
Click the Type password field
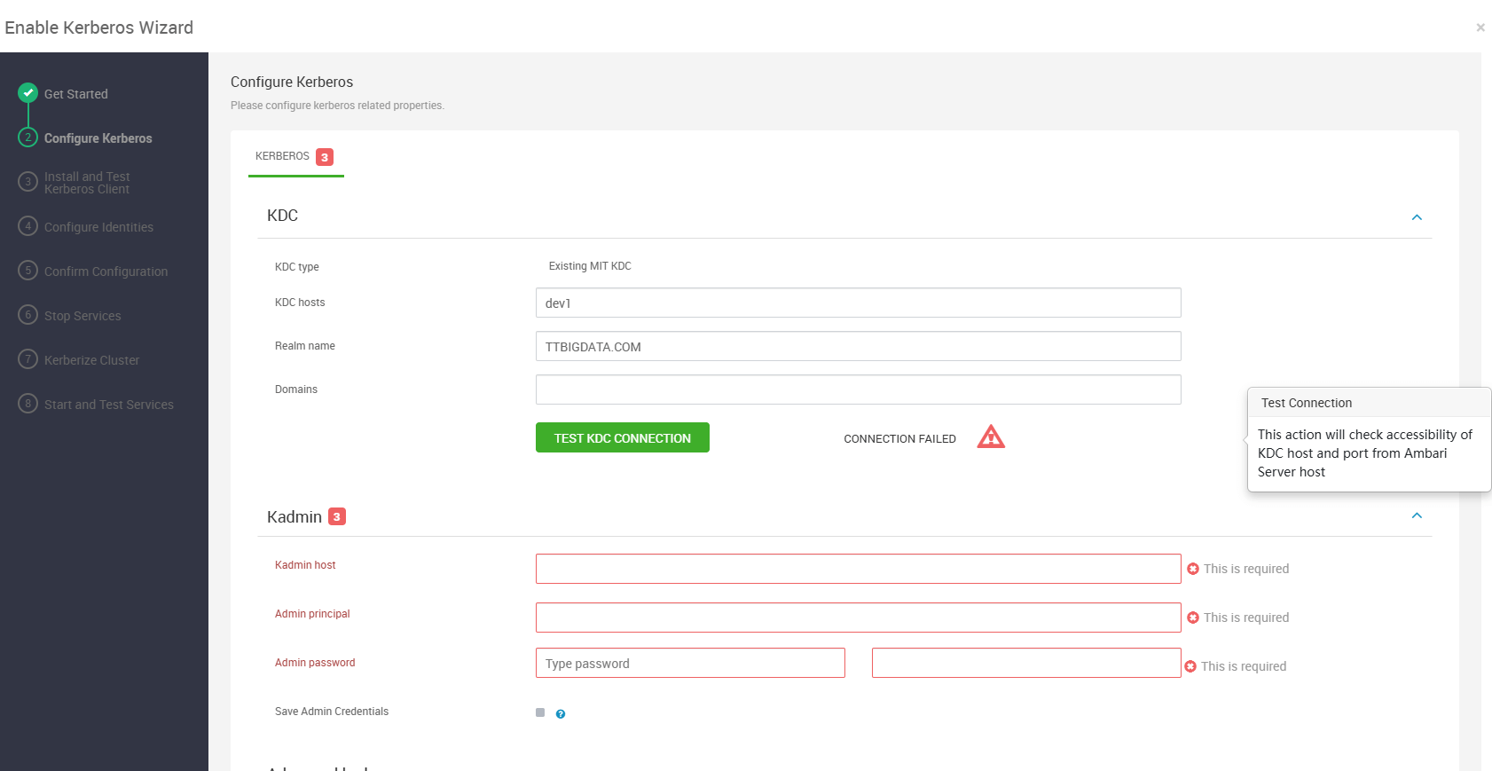click(x=690, y=663)
